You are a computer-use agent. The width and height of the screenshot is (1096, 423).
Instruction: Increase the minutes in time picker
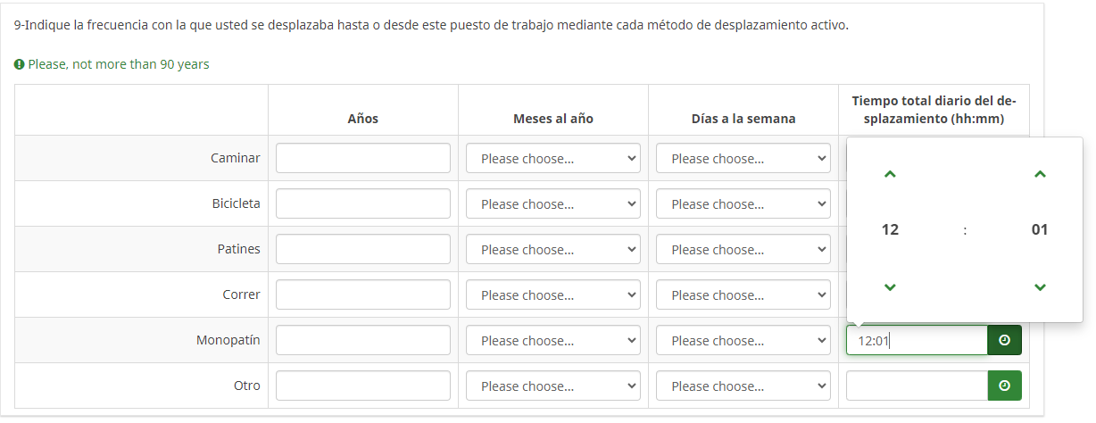click(1040, 175)
